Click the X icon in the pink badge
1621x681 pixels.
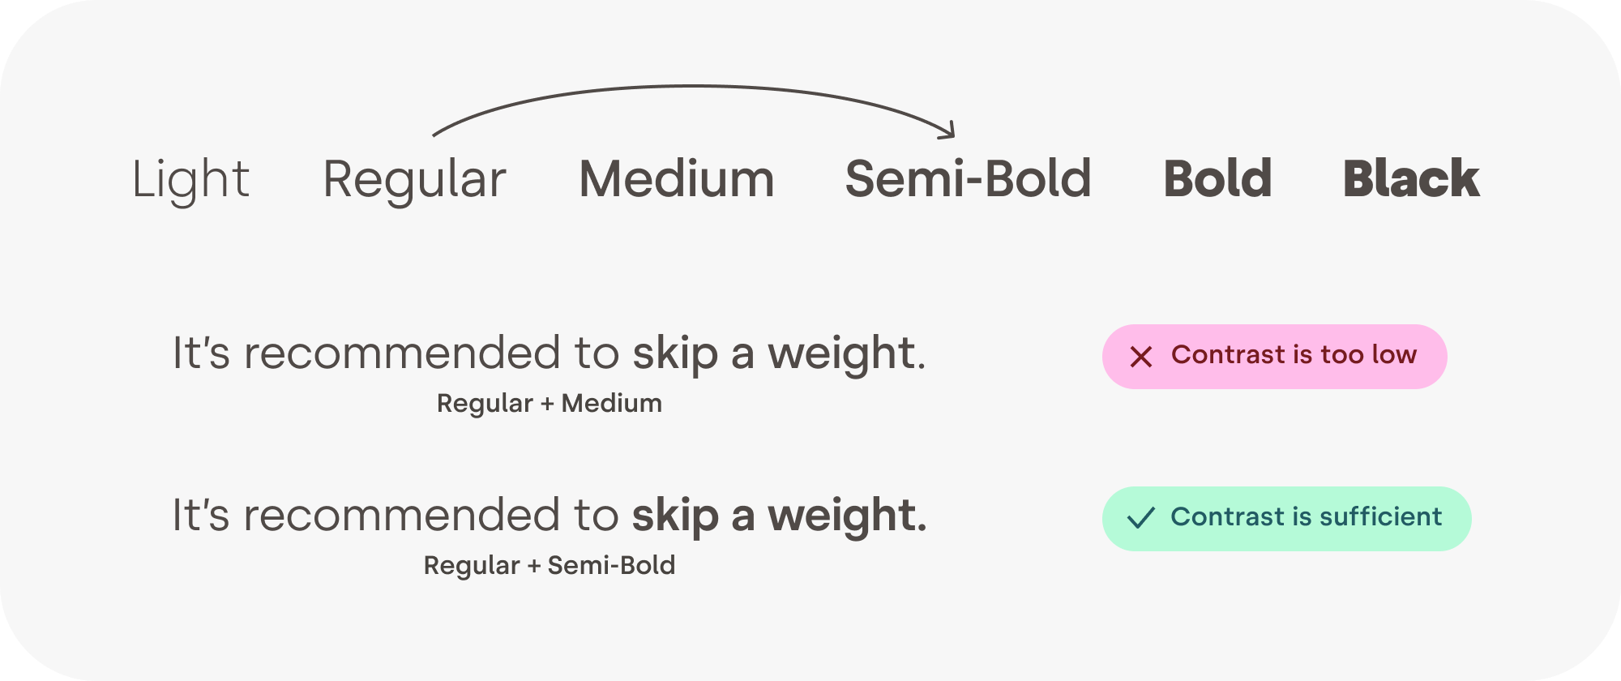[1141, 357]
